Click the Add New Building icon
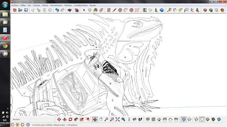Viewport: 227px width, 127px height. [x=156, y=10]
